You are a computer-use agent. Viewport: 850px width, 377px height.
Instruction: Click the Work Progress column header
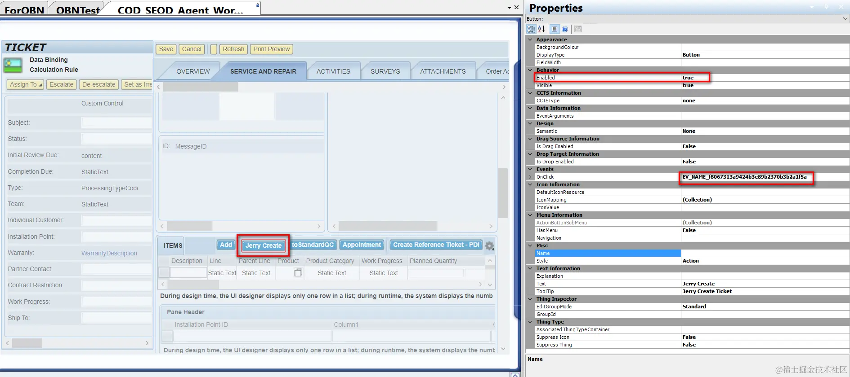tap(382, 261)
